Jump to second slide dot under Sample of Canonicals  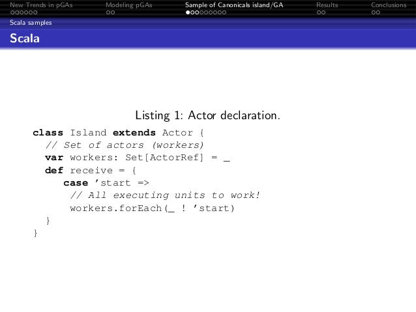[192, 12]
